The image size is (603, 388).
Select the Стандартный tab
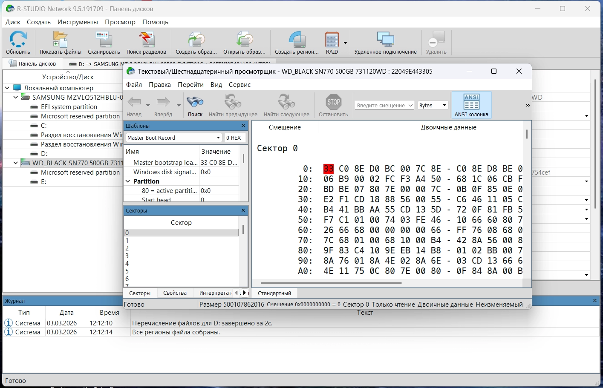pyautogui.click(x=274, y=293)
